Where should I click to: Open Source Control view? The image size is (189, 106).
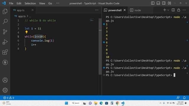coord(5,32)
